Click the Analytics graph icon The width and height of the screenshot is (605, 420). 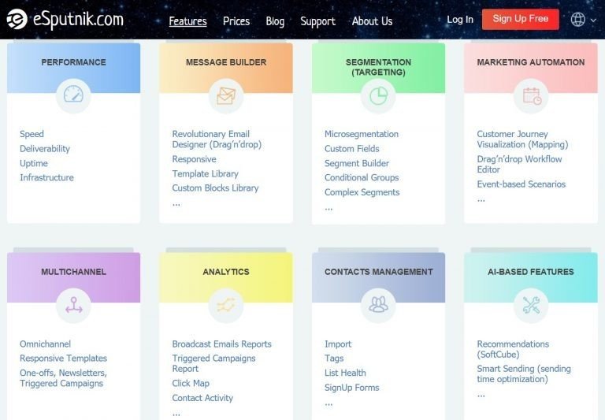pos(226,305)
